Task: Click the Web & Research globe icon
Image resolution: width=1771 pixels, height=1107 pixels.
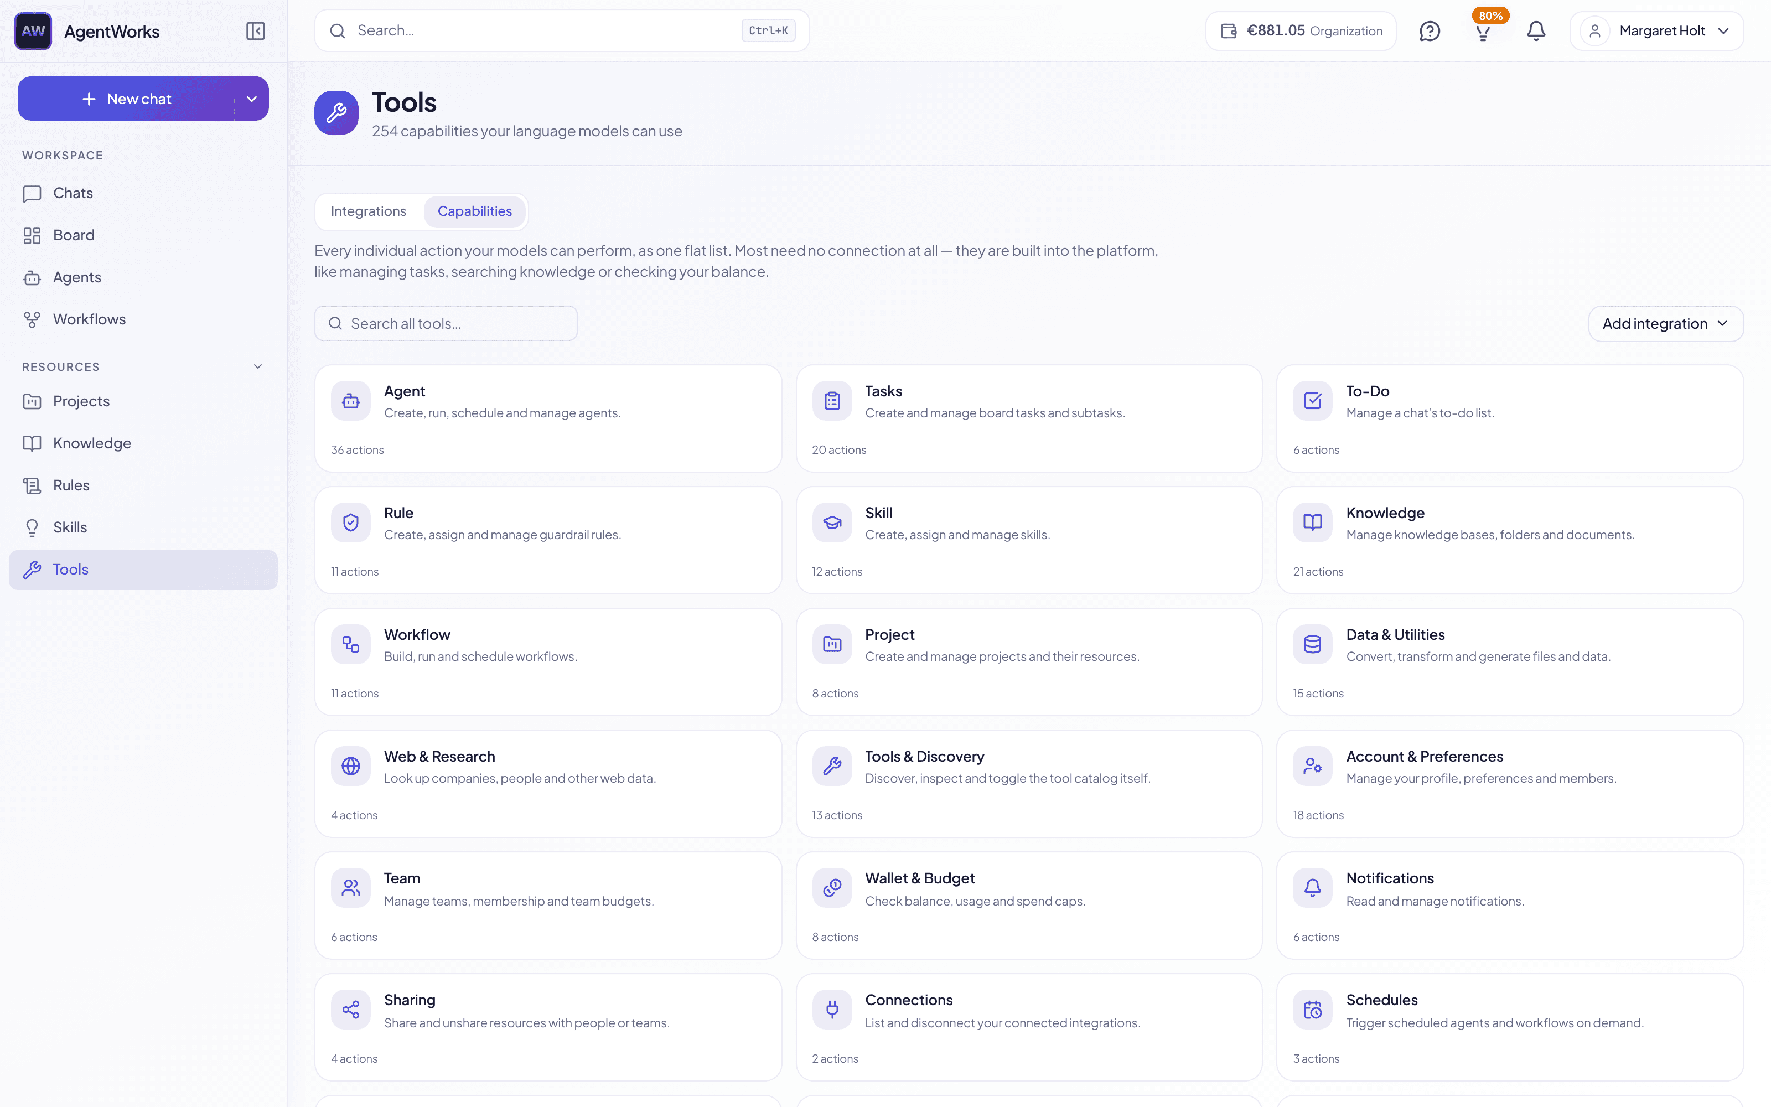Action: tap(350, 766)
